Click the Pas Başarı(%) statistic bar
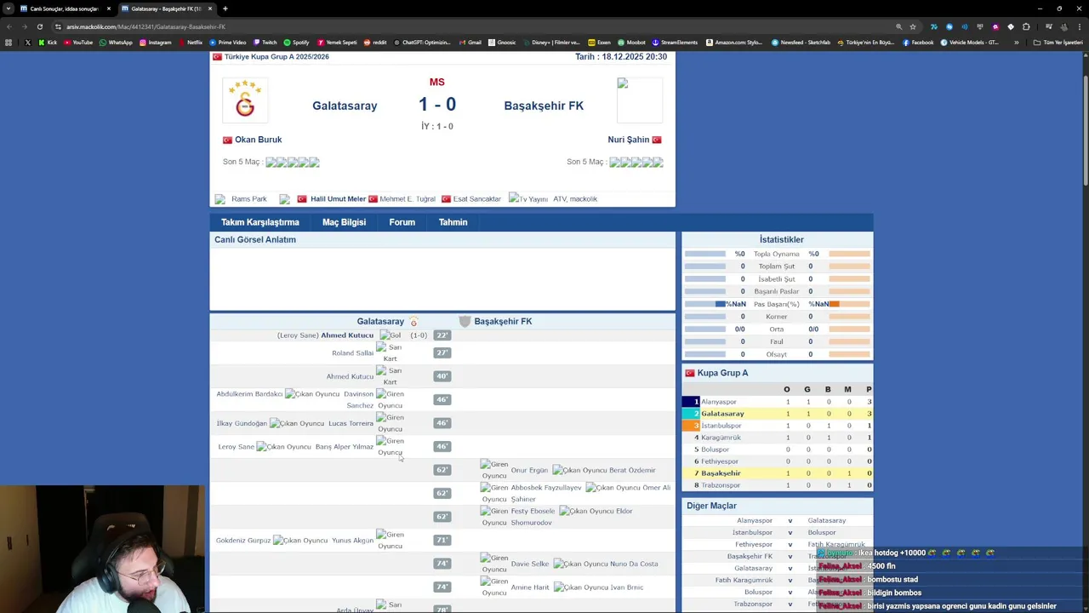This screenshot has width=1089, height=613. pos(777,304)
